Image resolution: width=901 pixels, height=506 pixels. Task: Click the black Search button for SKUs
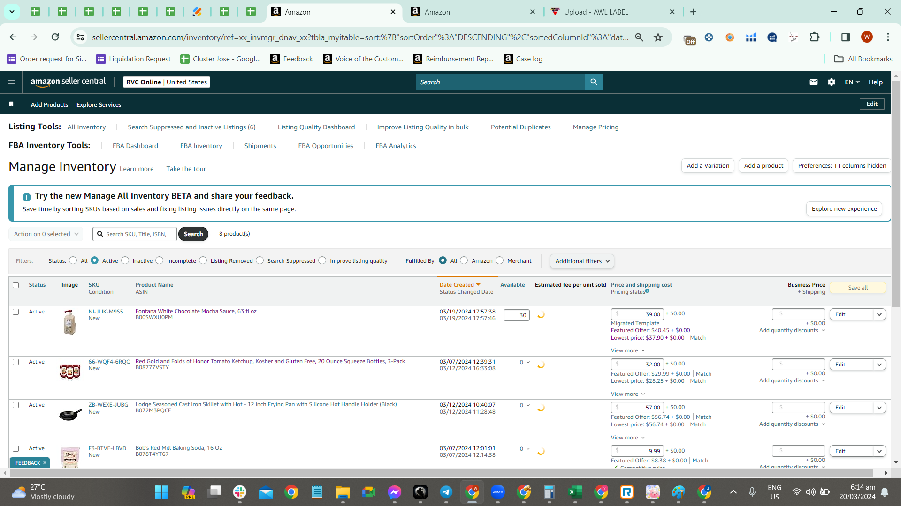(193, 234)
